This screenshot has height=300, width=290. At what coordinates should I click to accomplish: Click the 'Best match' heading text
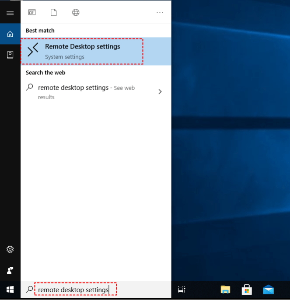pos(40,31)
